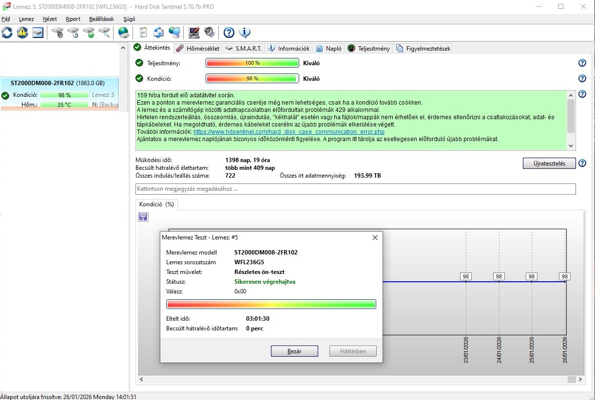Viewport: 595px width, 400px height.
Task: Switch to the Információk tab
Action: tap(288, 48)
